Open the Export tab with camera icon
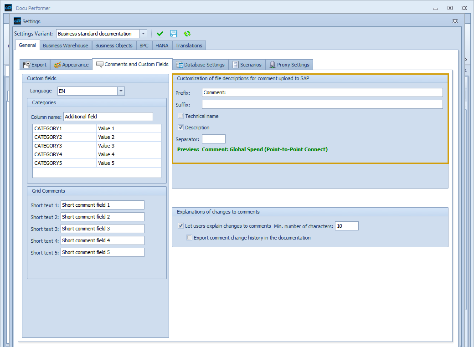Image resolution: width=474 pixels, height=347 pixels. pos(35,65)
